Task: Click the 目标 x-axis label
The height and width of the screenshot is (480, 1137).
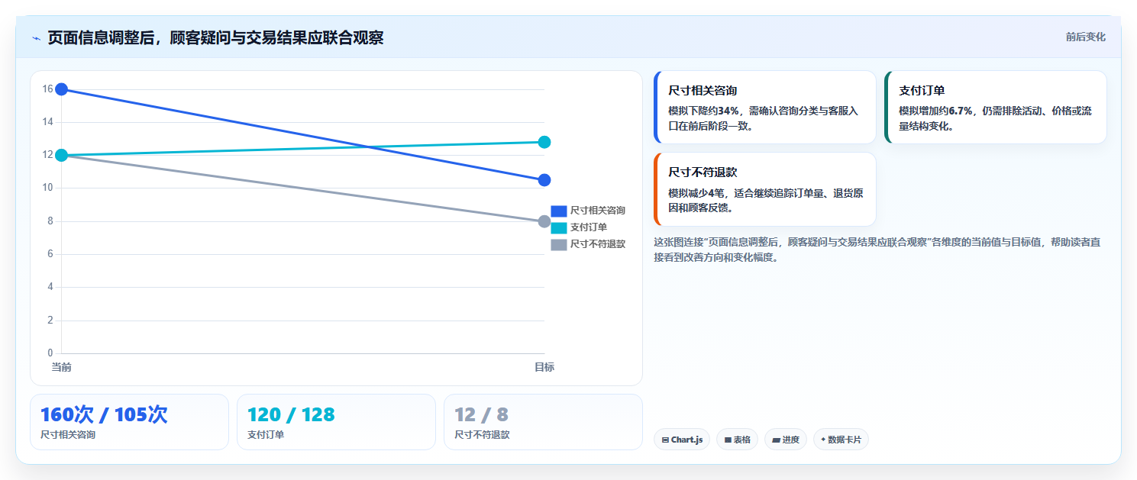Action: 544,367
